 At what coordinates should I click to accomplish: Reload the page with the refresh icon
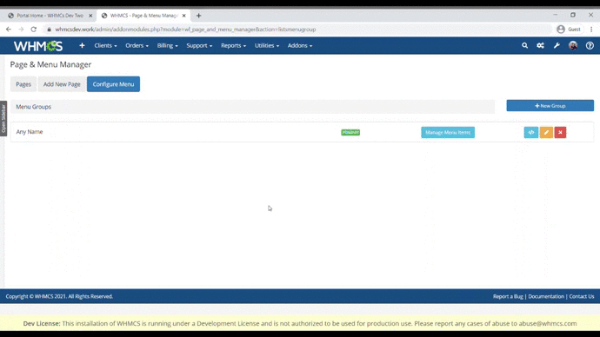(34, 29)
